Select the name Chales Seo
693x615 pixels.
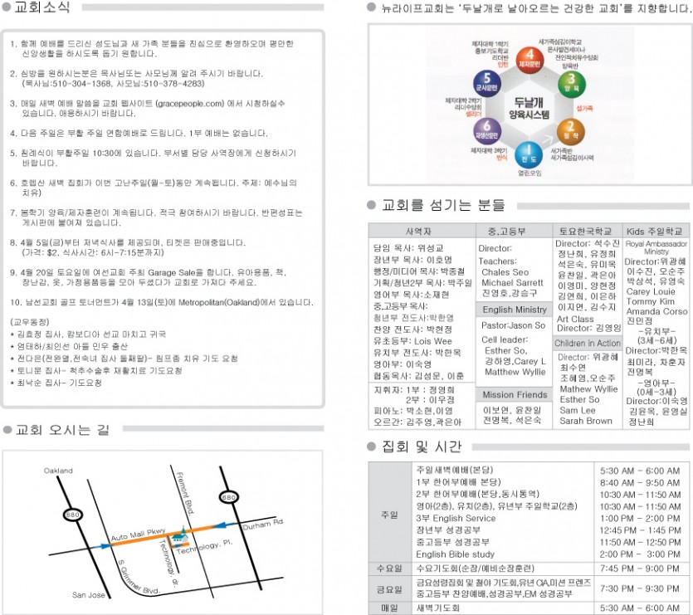pyautogui.click(x=505, y=272)
